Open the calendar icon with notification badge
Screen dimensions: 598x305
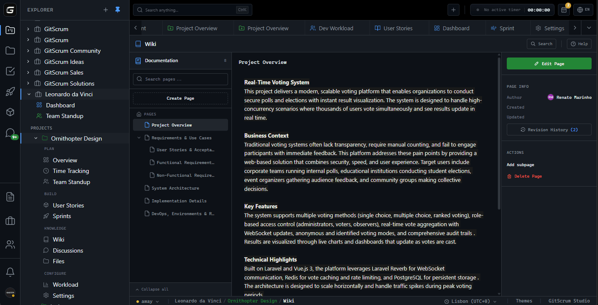click(564, 10)
